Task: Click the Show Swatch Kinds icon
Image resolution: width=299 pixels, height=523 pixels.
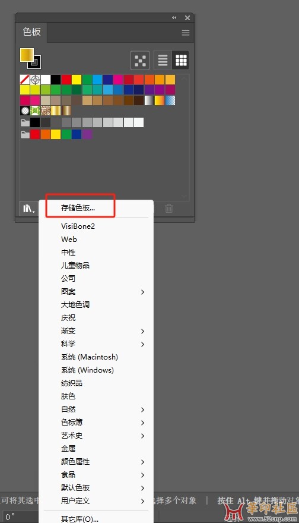Action: point(140,61)
